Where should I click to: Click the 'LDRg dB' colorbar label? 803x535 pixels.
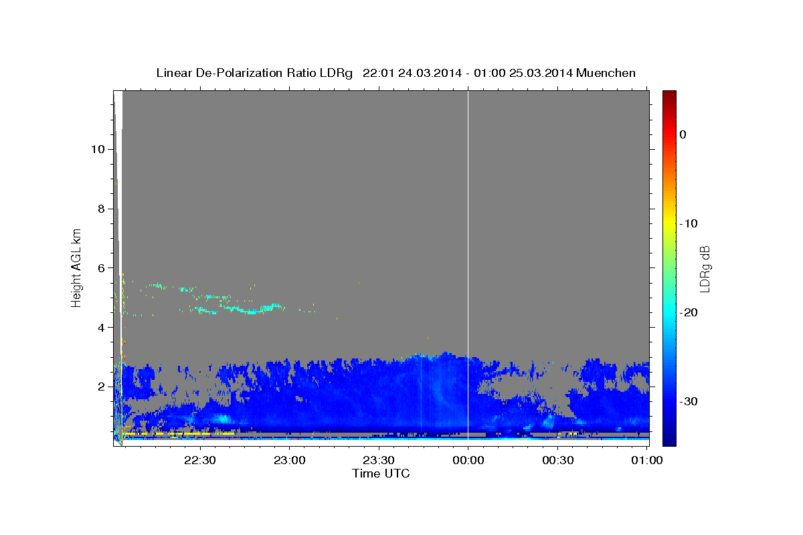[705, 269]
